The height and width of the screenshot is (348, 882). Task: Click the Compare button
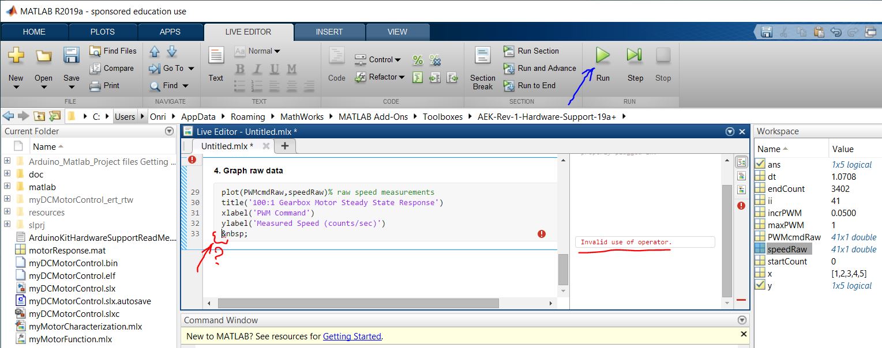[112, 68]
